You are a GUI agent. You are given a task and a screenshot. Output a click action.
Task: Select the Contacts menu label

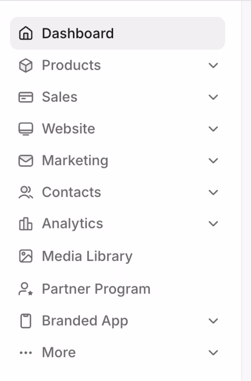click(71, 192)
